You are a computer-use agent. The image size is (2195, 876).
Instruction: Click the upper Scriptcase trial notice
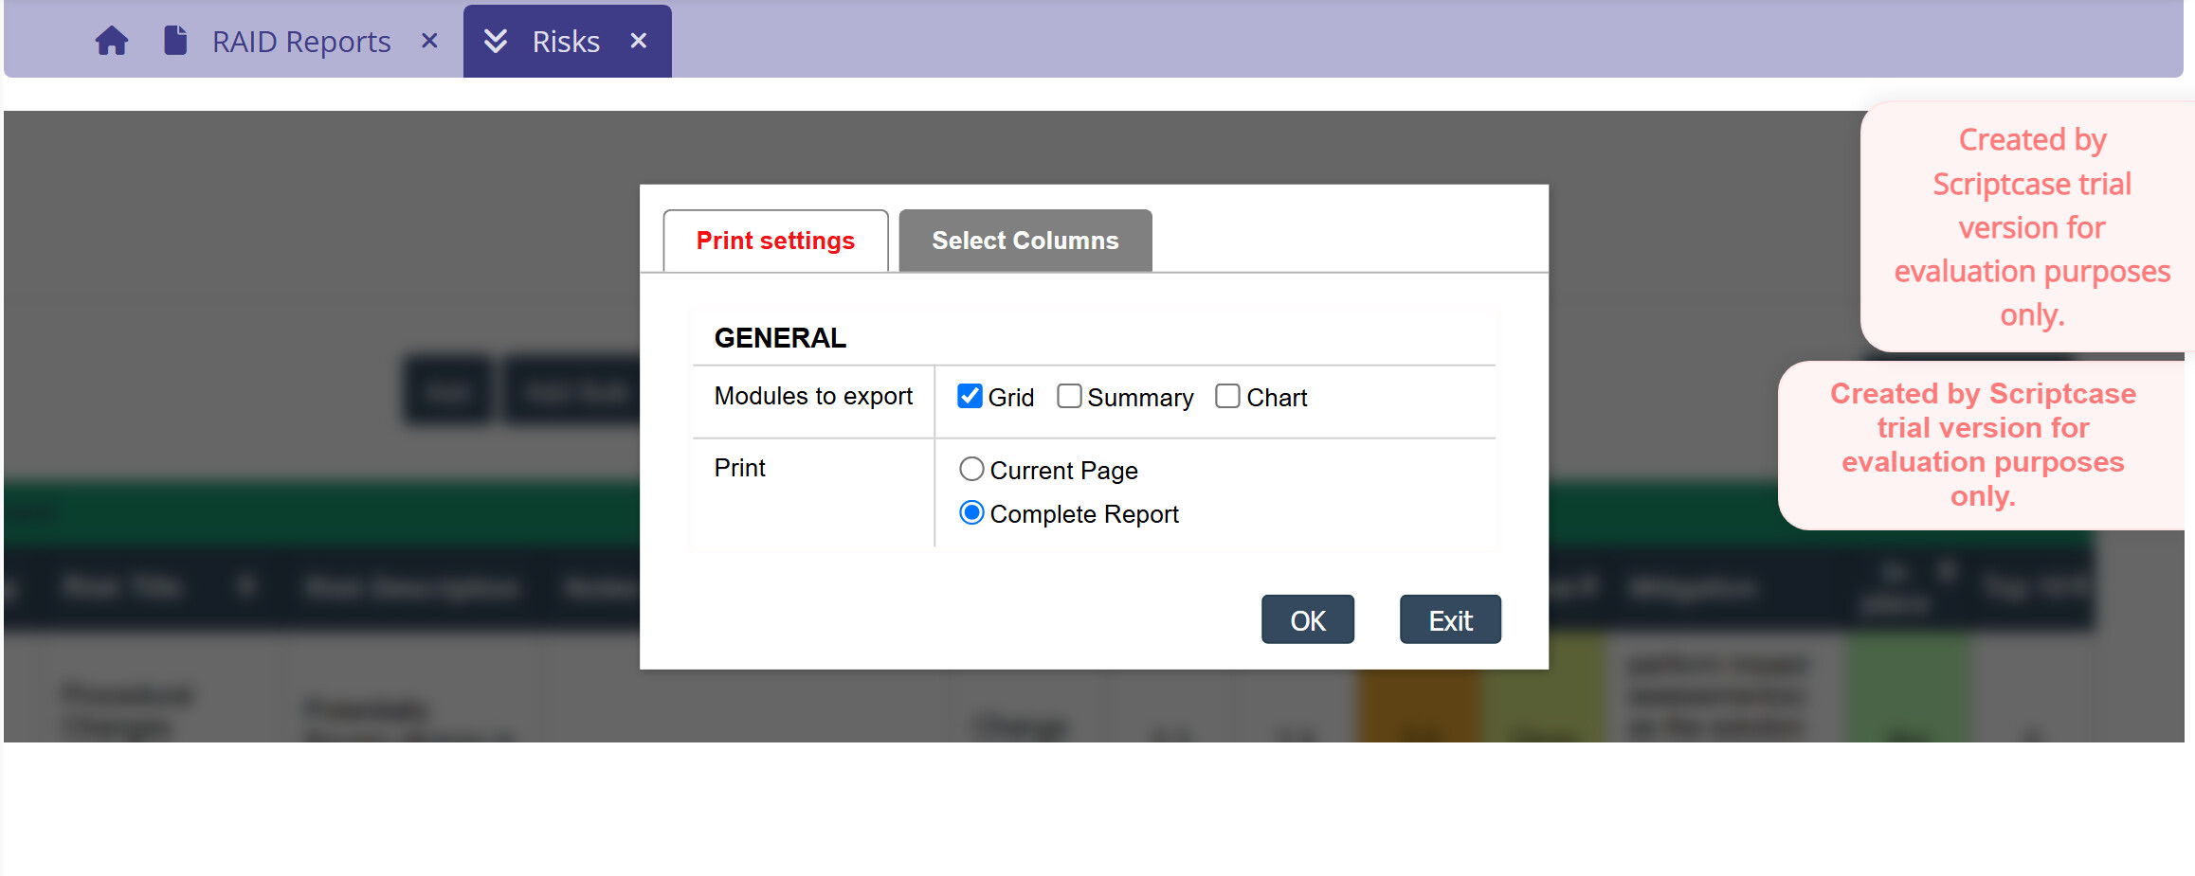tap(2031, 227)
